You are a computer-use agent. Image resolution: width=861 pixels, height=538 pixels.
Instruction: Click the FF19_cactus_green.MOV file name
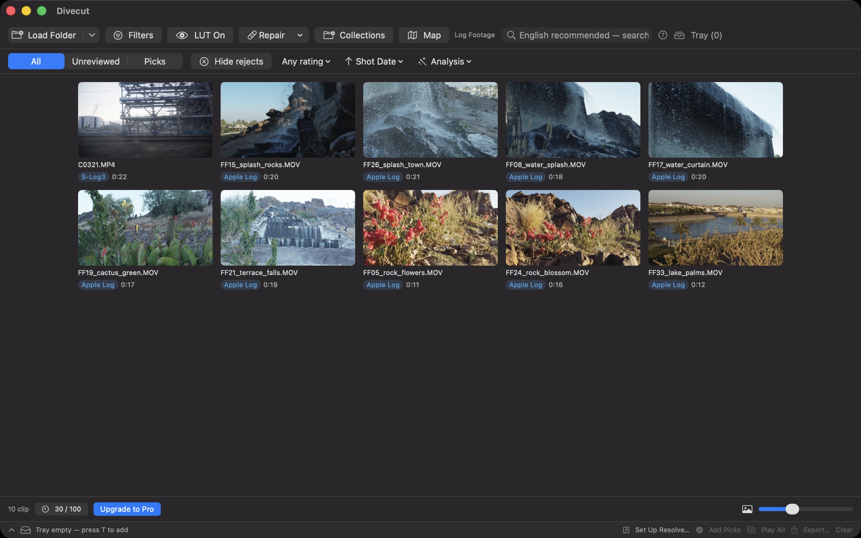tap(118, 273)
